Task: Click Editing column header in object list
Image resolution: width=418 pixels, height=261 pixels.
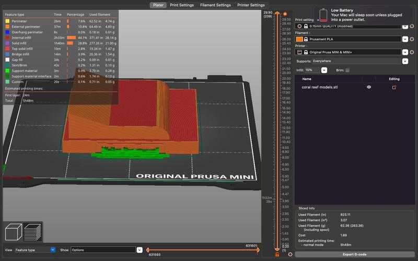Action: [394, 79]
